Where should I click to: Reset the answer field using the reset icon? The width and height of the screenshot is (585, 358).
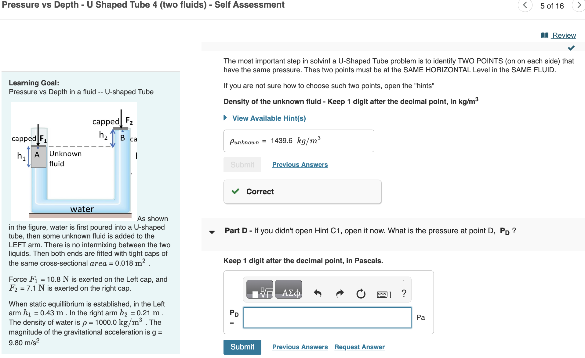(361, 293)
